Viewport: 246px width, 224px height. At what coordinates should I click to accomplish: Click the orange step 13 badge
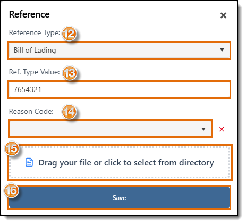[x=70, y=73]
